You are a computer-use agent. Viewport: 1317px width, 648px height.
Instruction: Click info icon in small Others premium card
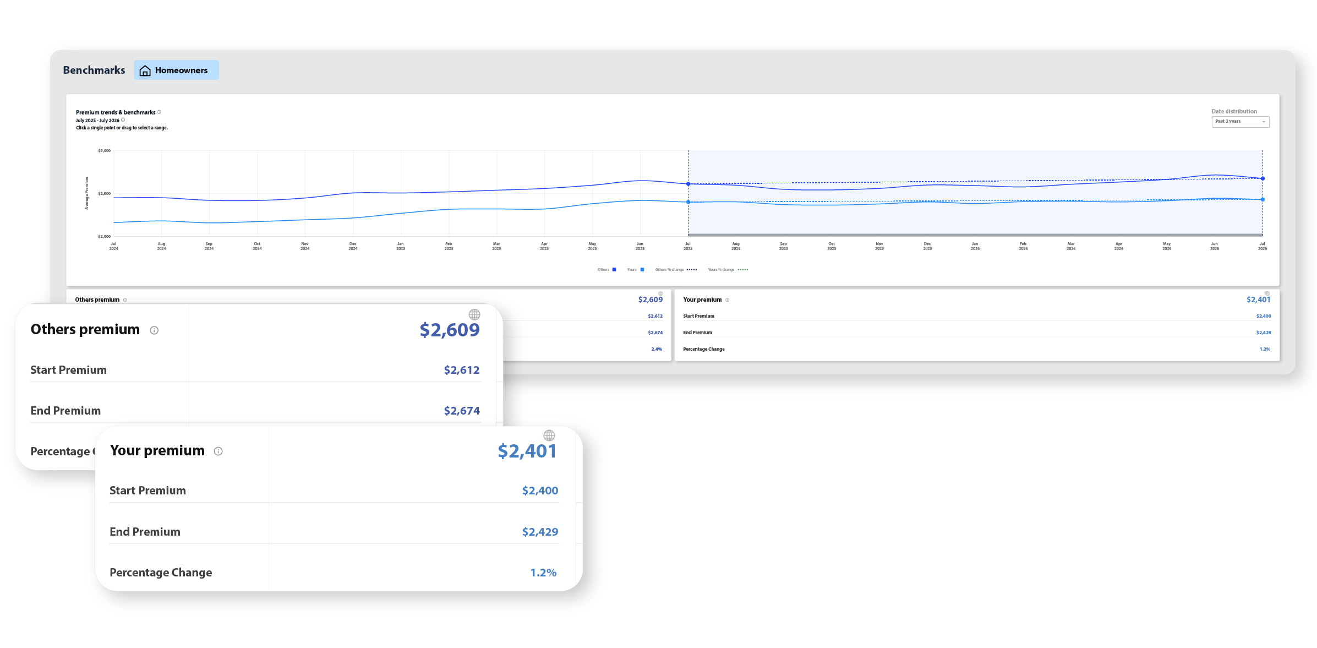pos(125,300)
